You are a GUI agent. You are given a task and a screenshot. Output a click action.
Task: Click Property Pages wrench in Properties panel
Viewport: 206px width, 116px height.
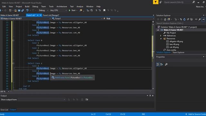click(x=166, y=64)
